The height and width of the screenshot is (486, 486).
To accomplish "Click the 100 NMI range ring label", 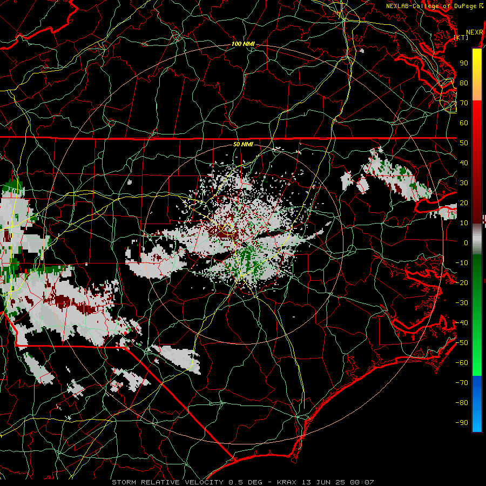I will click(243, 44).
